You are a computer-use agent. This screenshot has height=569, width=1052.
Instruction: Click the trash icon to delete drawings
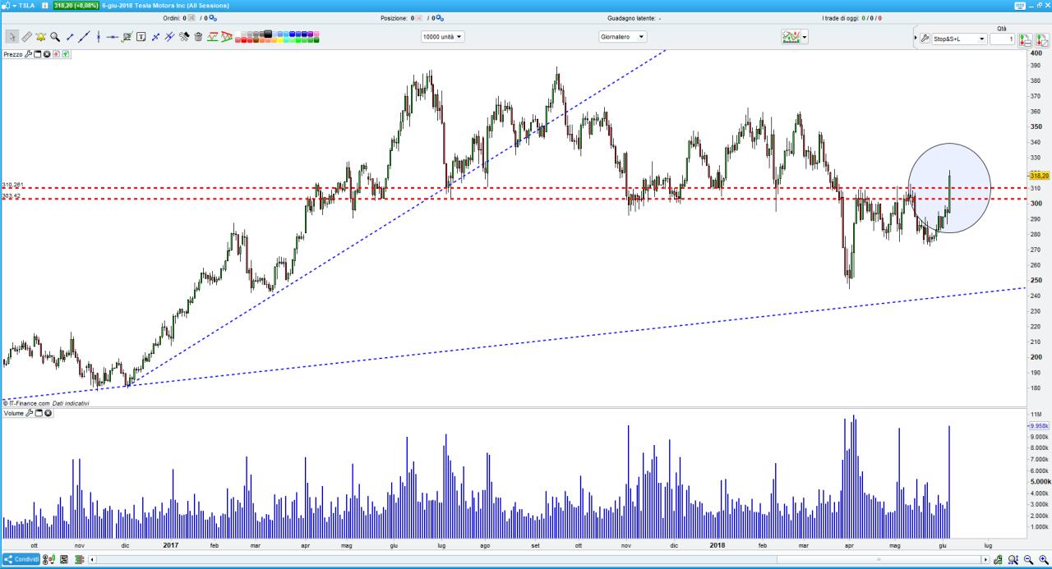pos(198,37)
